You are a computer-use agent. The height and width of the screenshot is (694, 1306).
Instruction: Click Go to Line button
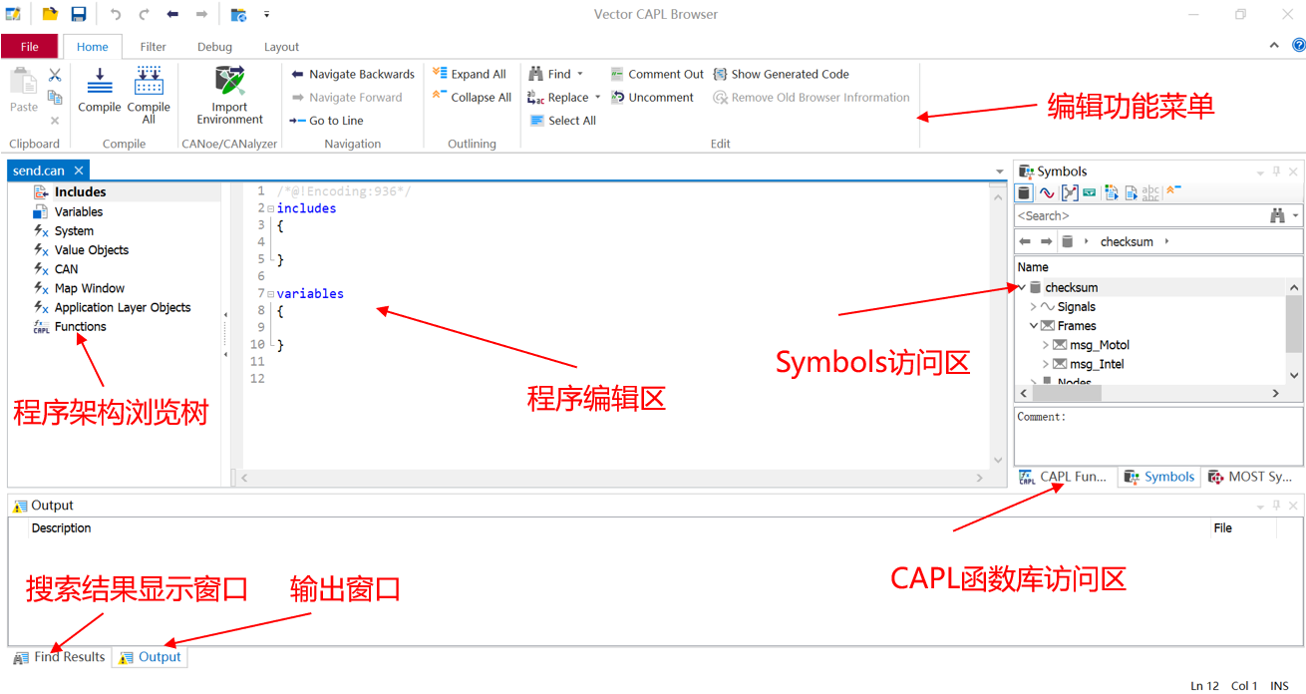click(327, 121)
